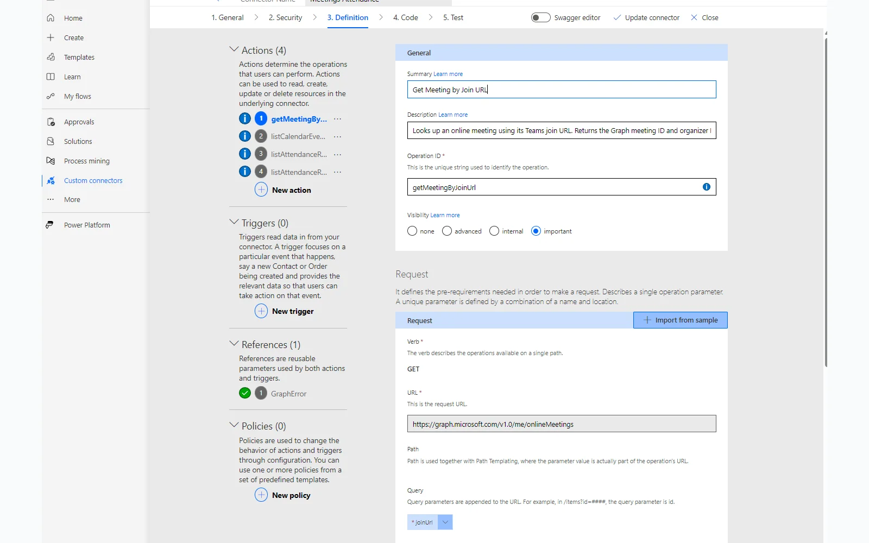This screenshot has width=869, height=543.
Task: Click info icon beside action number 4
Action: (x=245, y=172)
